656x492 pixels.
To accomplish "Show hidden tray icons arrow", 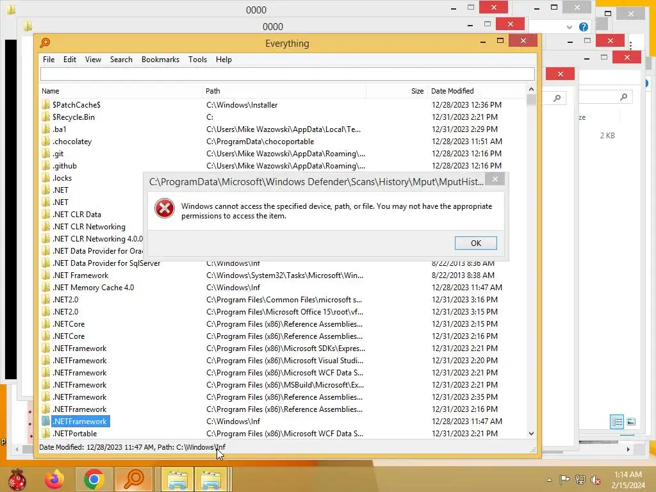I will (x=549, y=479).
